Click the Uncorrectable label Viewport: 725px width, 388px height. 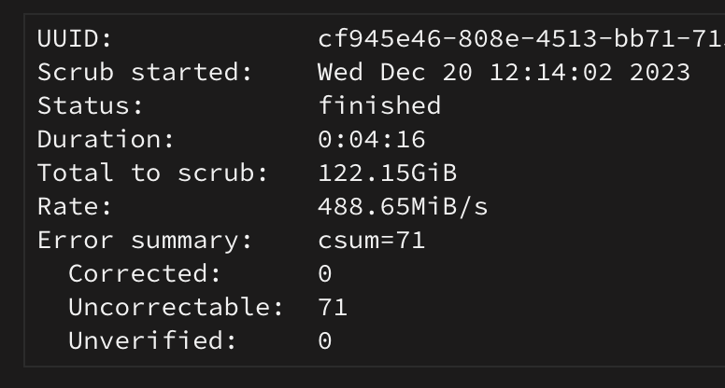click(x=177, y=307)
